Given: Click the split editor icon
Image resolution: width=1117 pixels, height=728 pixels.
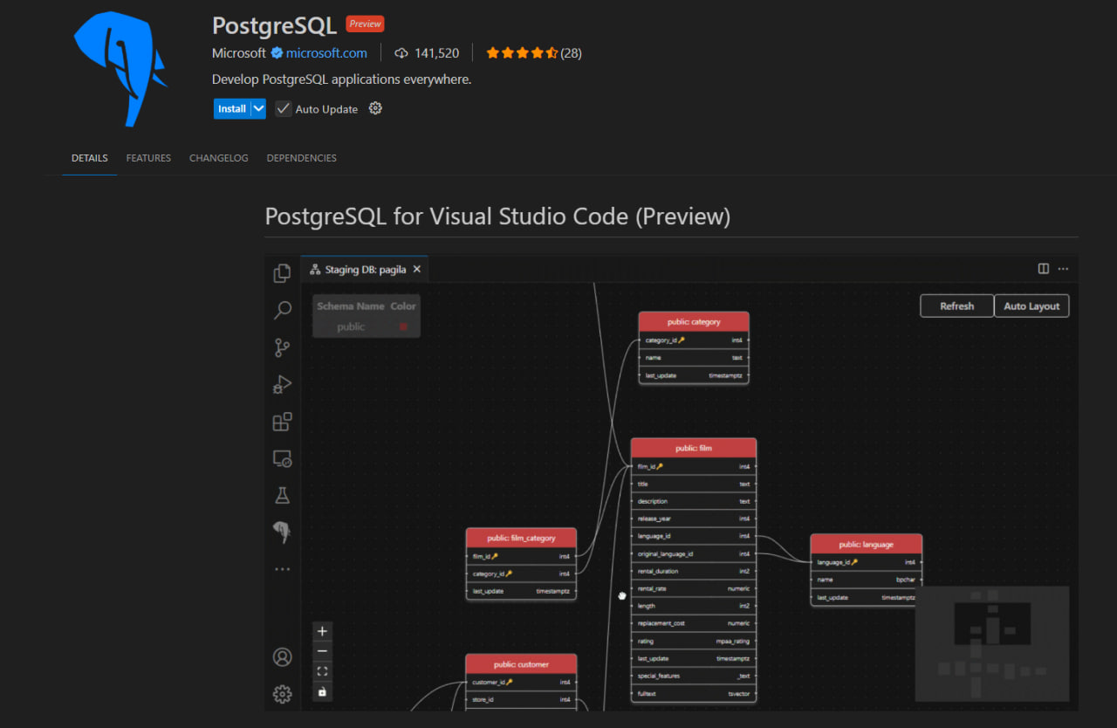Looking at the screenshot, I should click(x=1043, y=269).
